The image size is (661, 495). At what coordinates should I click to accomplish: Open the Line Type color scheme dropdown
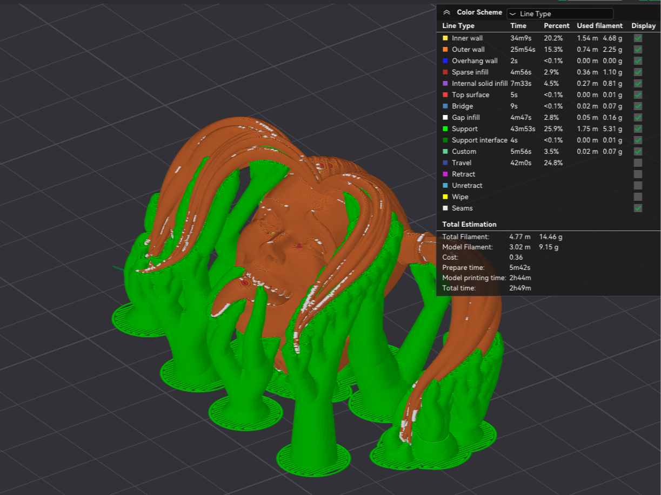pos(560,13)
